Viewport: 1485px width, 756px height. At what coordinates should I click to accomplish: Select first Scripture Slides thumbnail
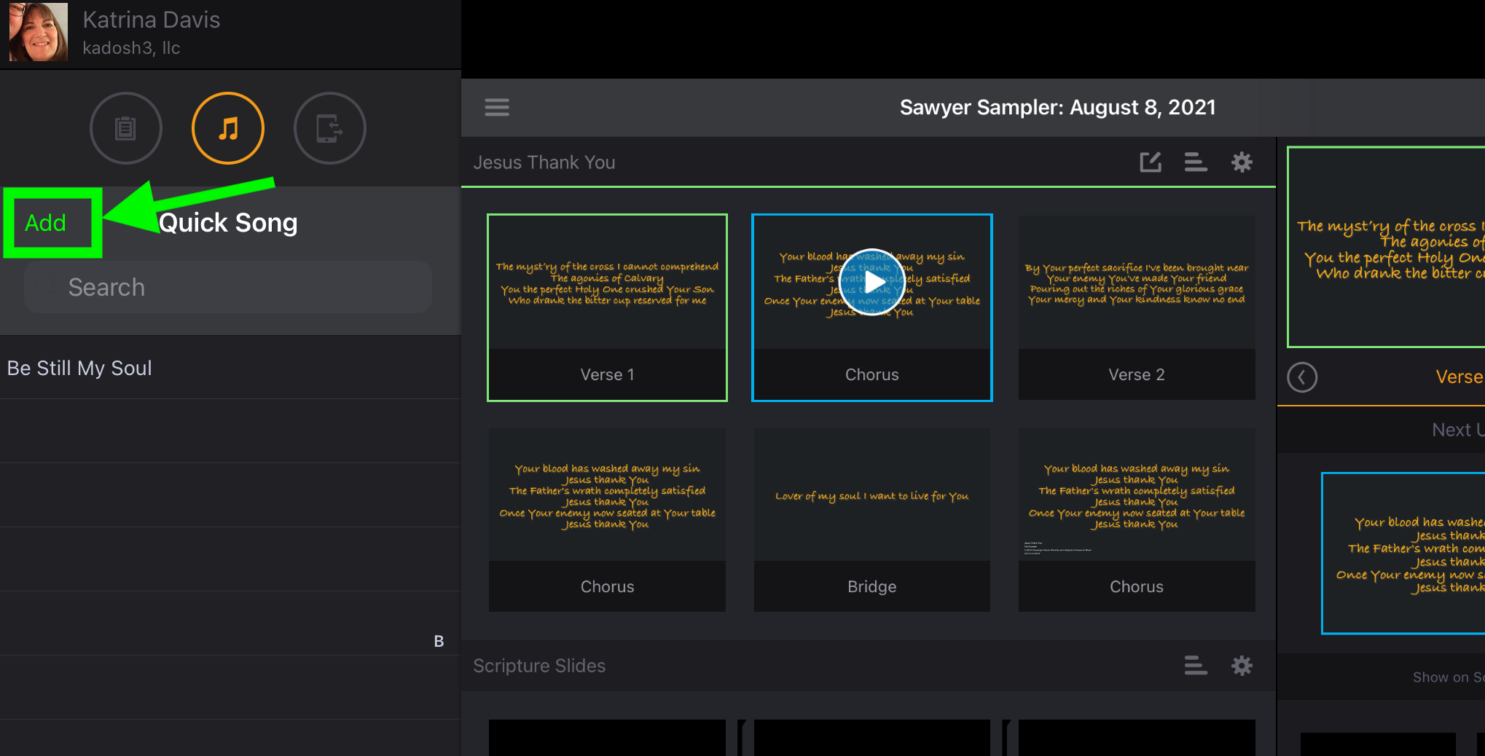coord(607,738)
